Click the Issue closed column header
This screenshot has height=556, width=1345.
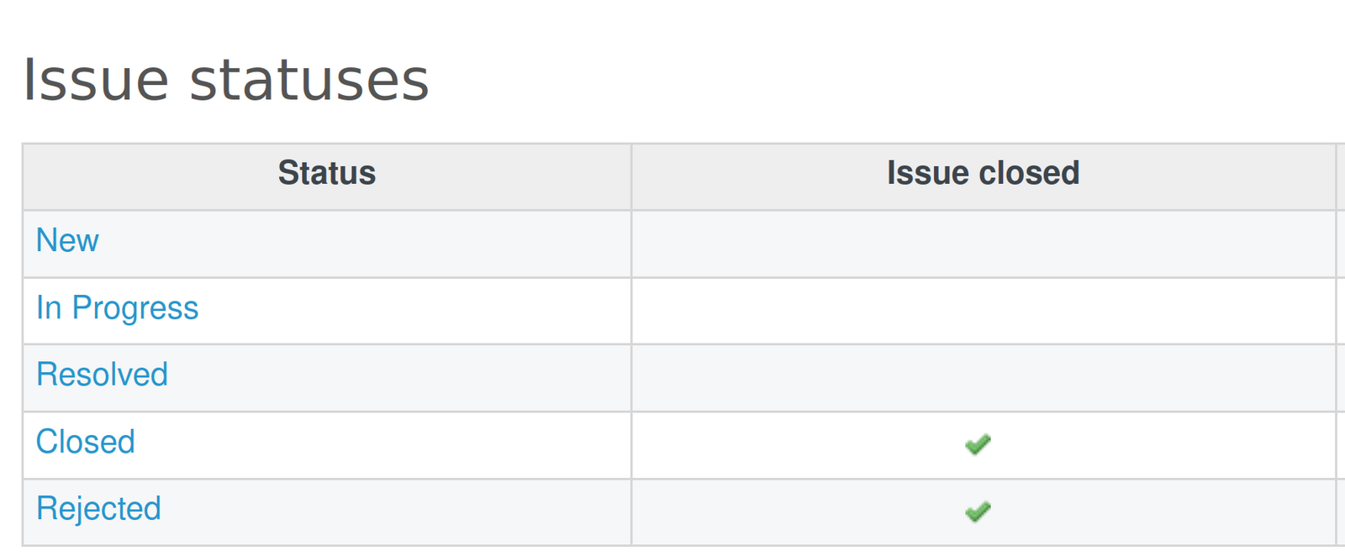[983, 173]
